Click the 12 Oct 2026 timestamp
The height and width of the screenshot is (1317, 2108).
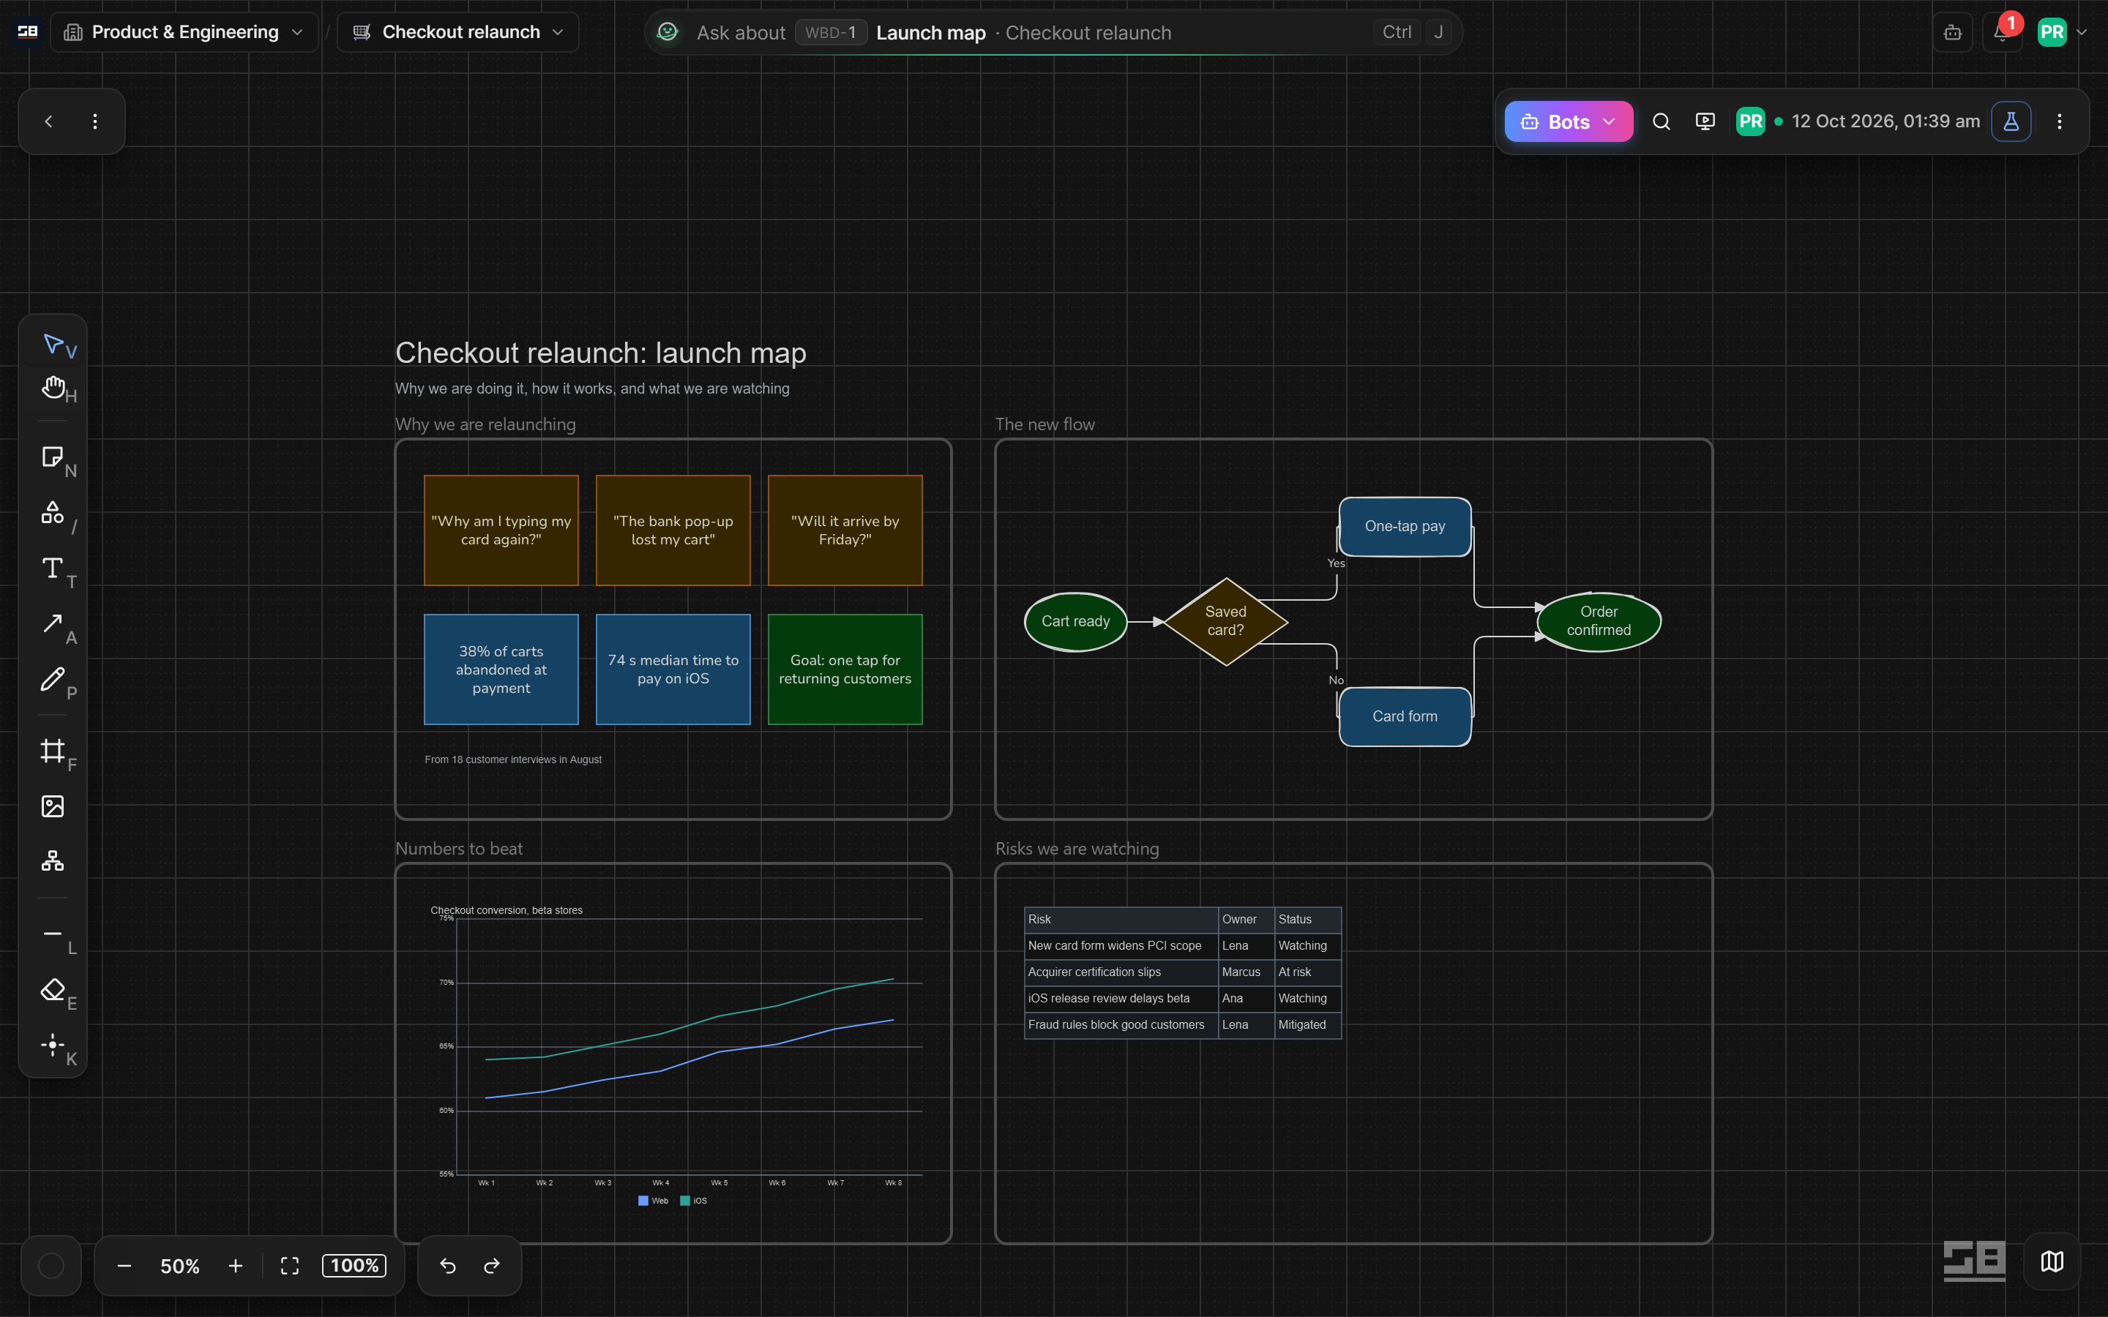1885,121
